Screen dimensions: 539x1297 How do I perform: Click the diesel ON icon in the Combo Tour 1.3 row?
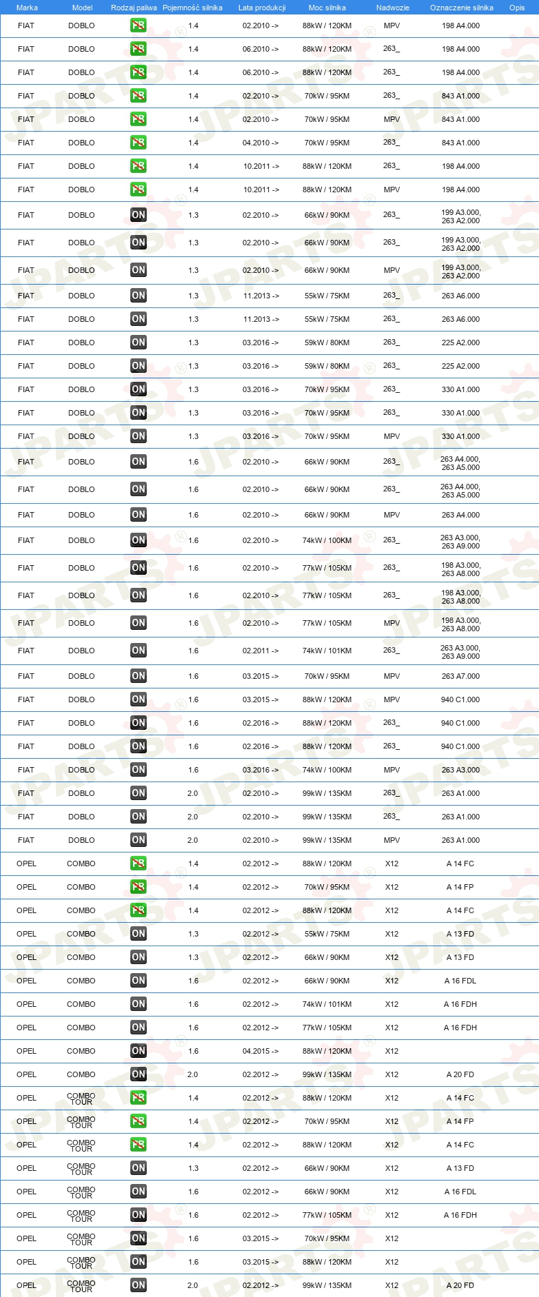click(139, 1168)
